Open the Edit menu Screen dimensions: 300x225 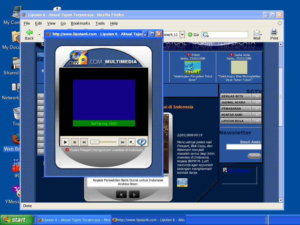pos(38,23)
